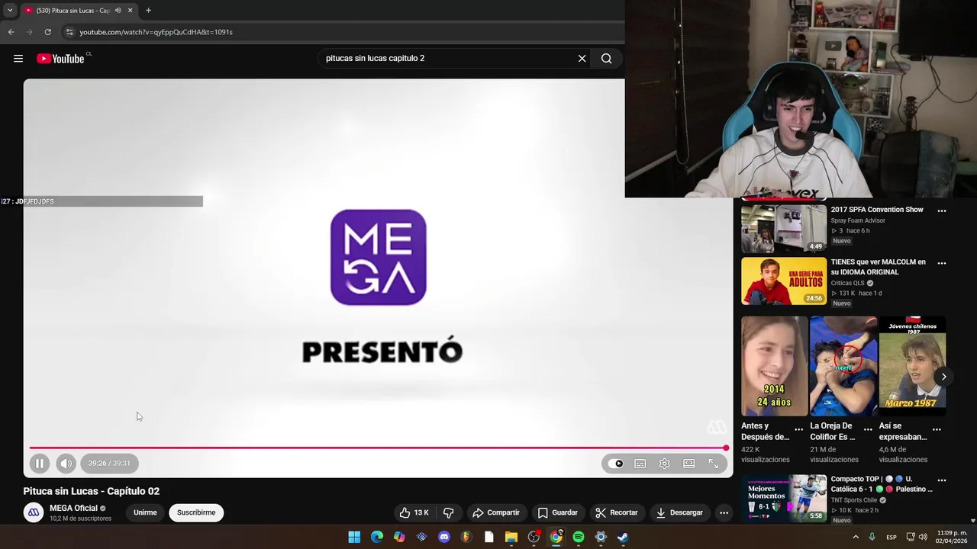977x549 pixels.
Task: Enter fullscreen mode in the player
Action: [x=714, y=464]
